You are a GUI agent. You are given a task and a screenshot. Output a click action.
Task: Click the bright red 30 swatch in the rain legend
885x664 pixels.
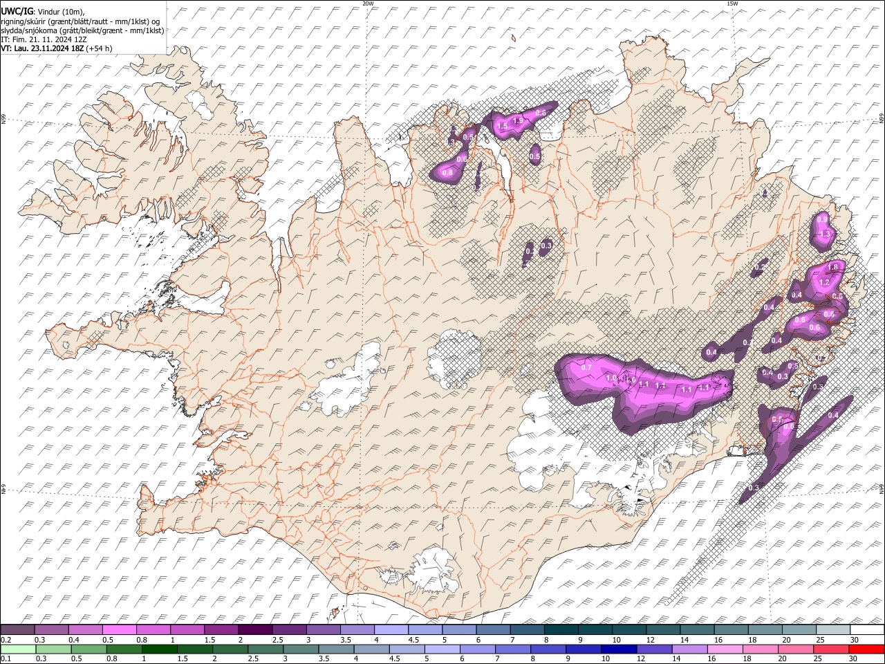pyautogui.click(x=866, y=649)
